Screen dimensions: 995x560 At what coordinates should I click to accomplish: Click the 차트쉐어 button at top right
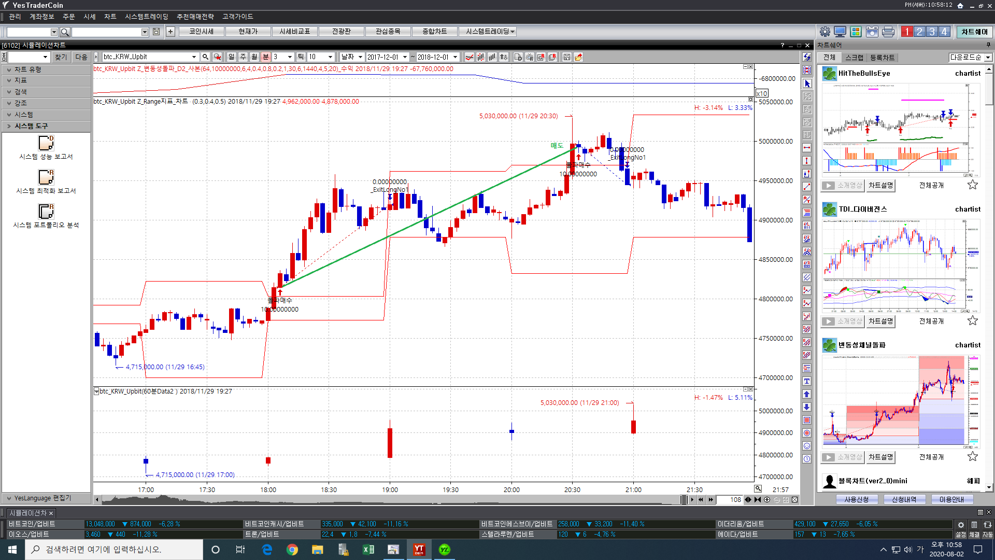coord(974,32)
